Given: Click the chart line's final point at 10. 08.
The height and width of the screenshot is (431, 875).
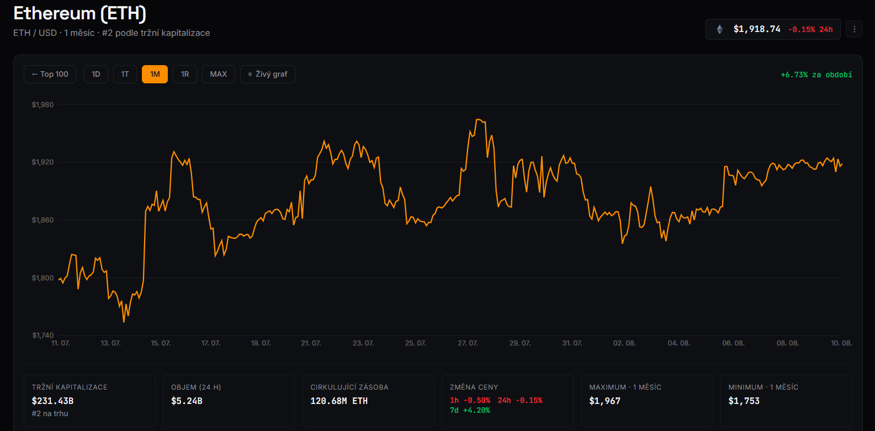Looking at the screenshot, I should pos(842,164).
